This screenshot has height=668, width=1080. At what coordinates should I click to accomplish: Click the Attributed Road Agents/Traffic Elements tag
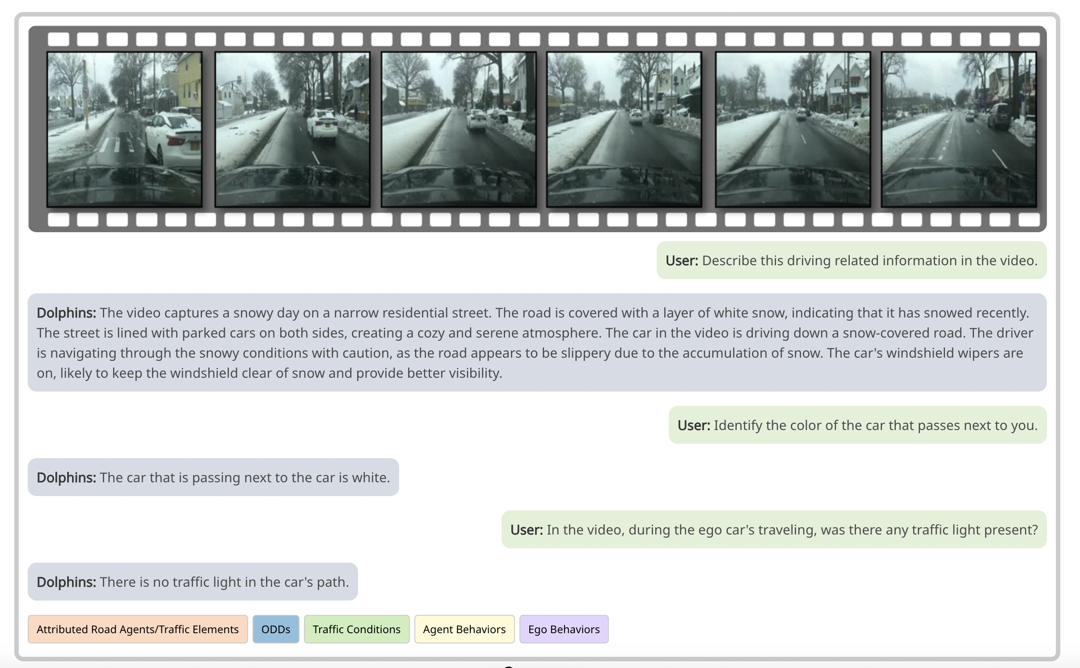(138, 629)
